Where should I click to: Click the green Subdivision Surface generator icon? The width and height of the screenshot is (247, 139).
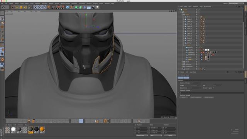pos(76,7)
